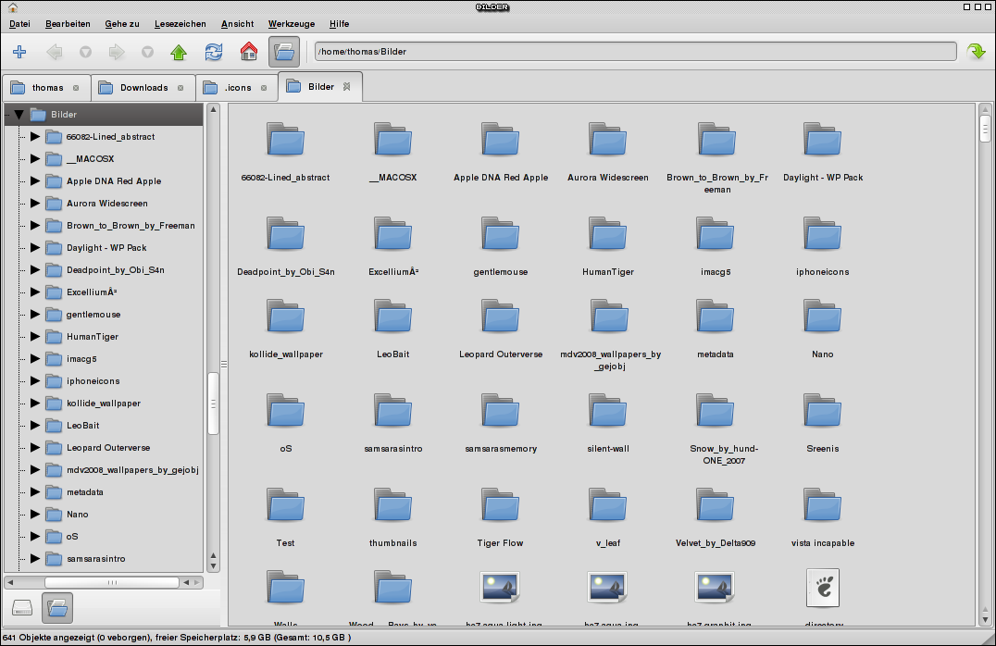Select the Daylight - WP Pack folder

pos(822,139)
